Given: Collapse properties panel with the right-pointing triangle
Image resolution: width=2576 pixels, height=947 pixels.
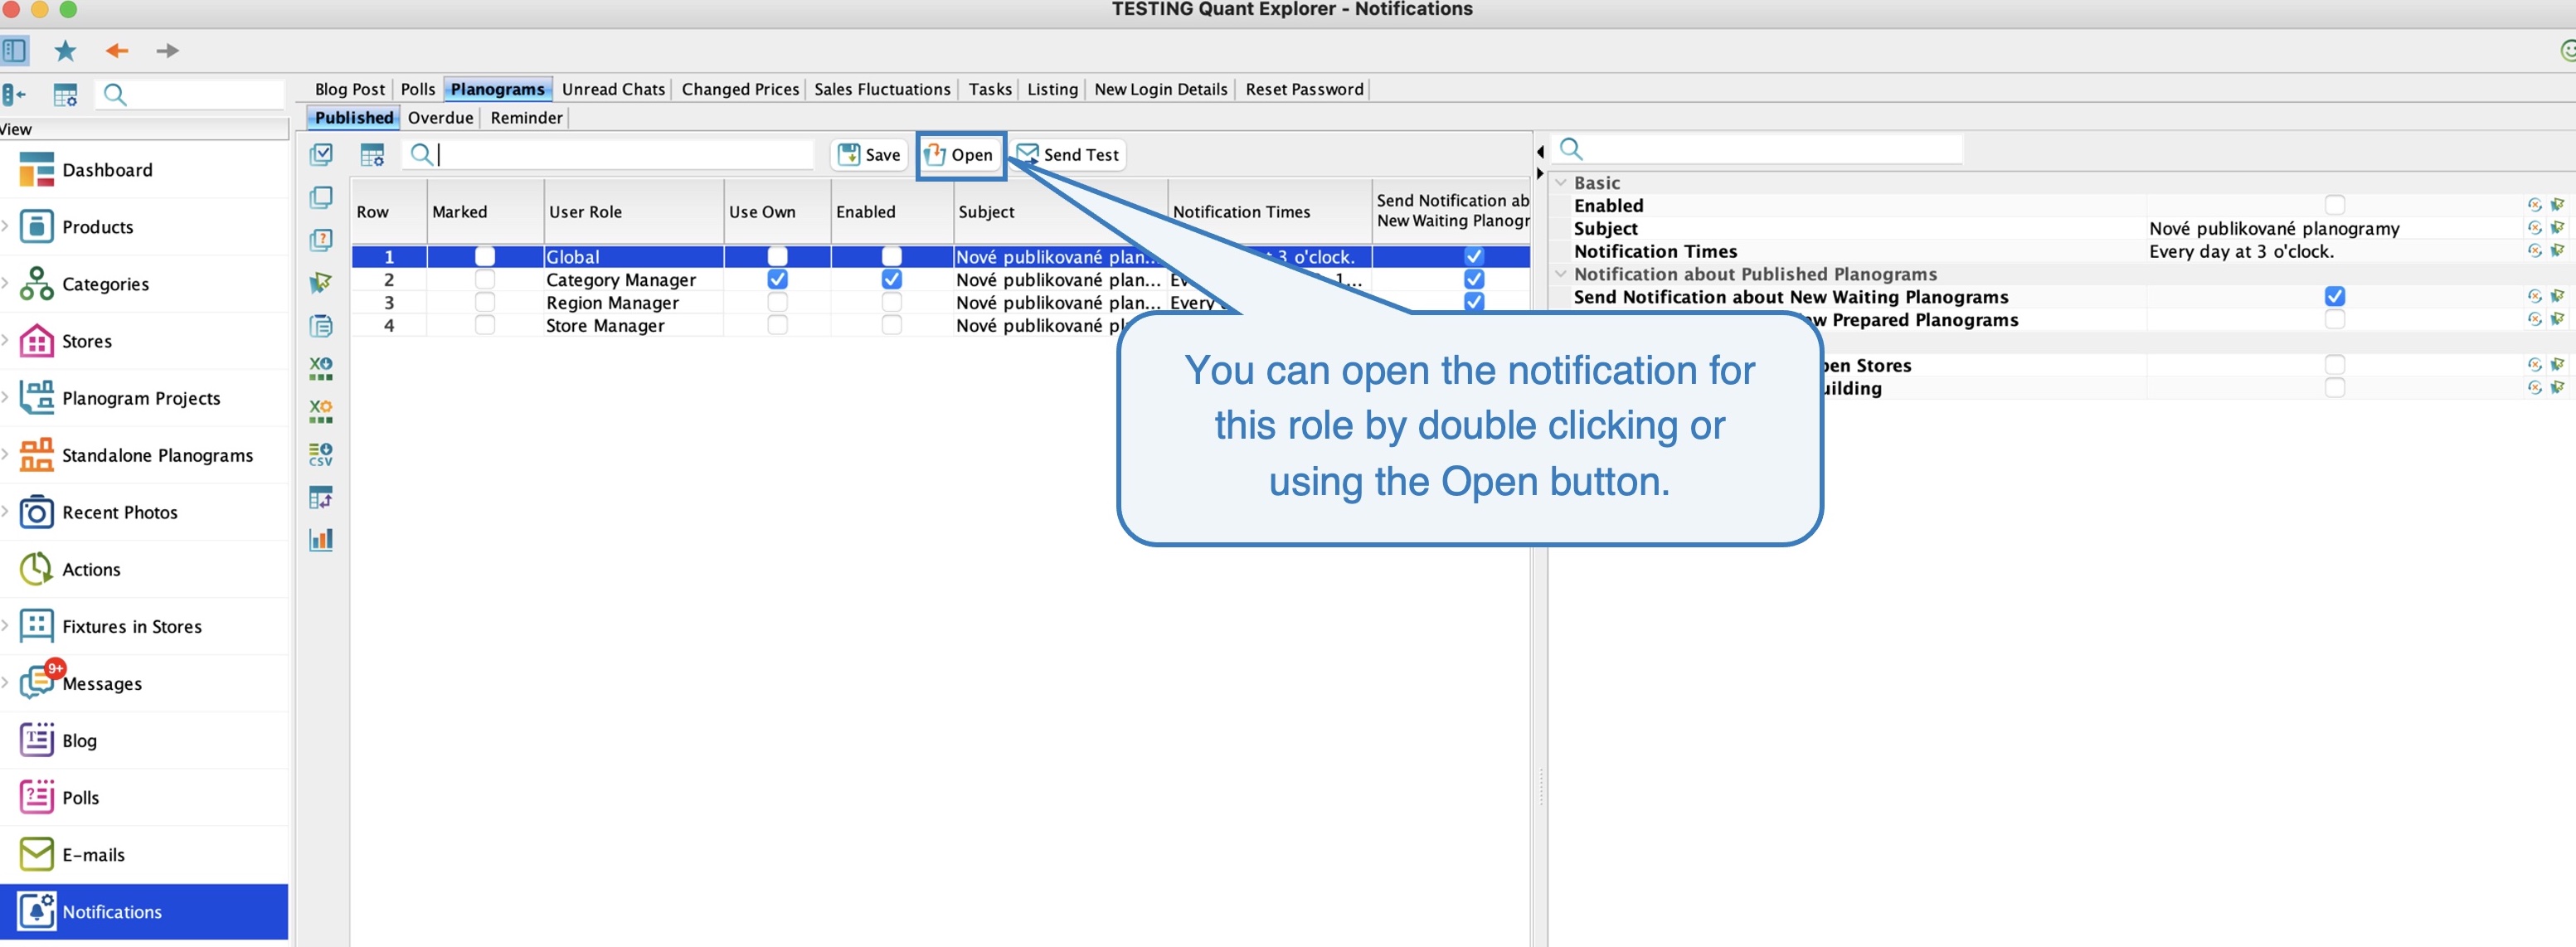Looking at the screenshot, I should pyautogui.click(x=1540, y=174).
